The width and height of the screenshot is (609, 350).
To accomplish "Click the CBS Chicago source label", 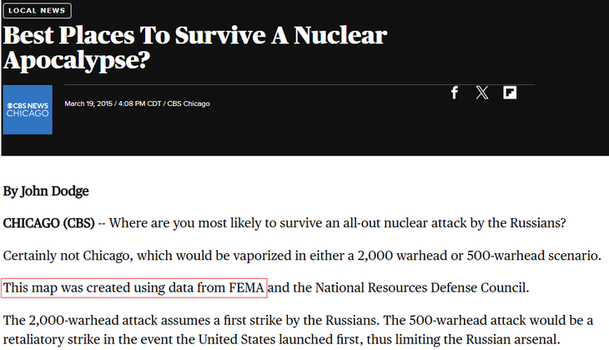I will (189, 104).
